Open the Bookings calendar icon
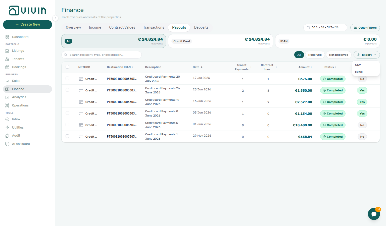Screen dimensions: 386x226 click(x=7, y=67)
